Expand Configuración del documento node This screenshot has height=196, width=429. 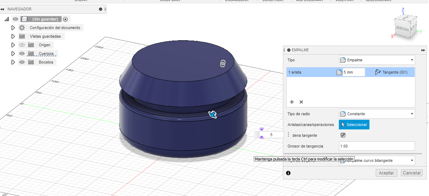13,28
